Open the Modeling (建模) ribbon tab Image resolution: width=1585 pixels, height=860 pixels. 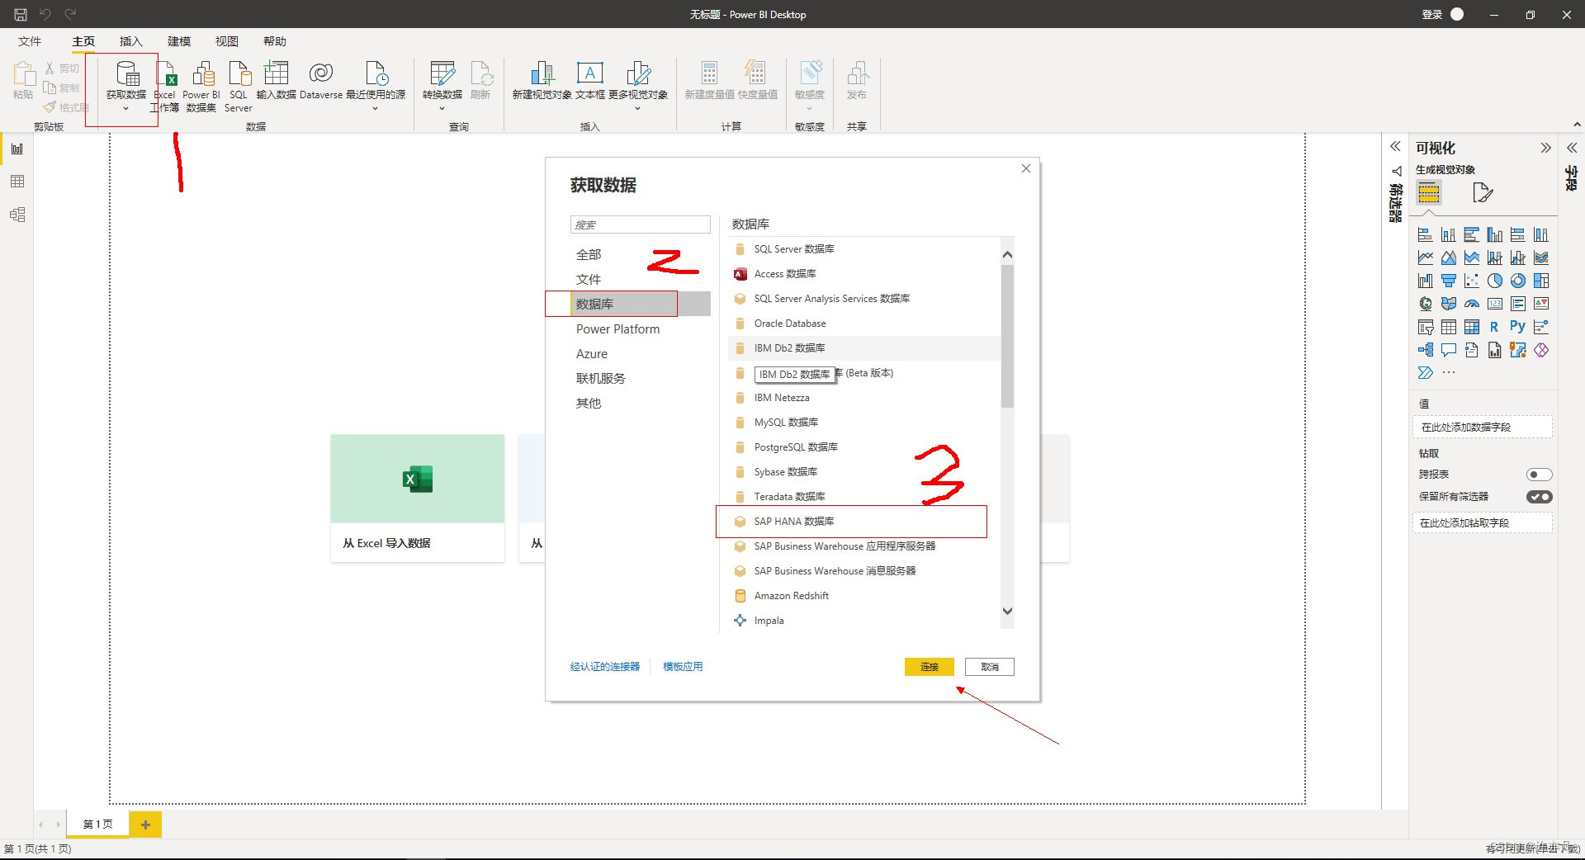[179, 41]
